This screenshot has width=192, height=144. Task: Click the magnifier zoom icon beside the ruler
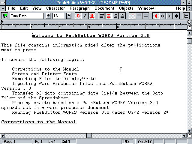[x=189, y=22]
